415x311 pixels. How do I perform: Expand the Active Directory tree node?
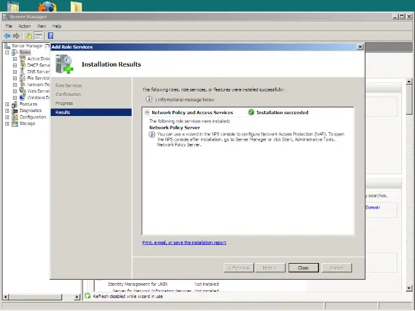[x=15, y=59]
